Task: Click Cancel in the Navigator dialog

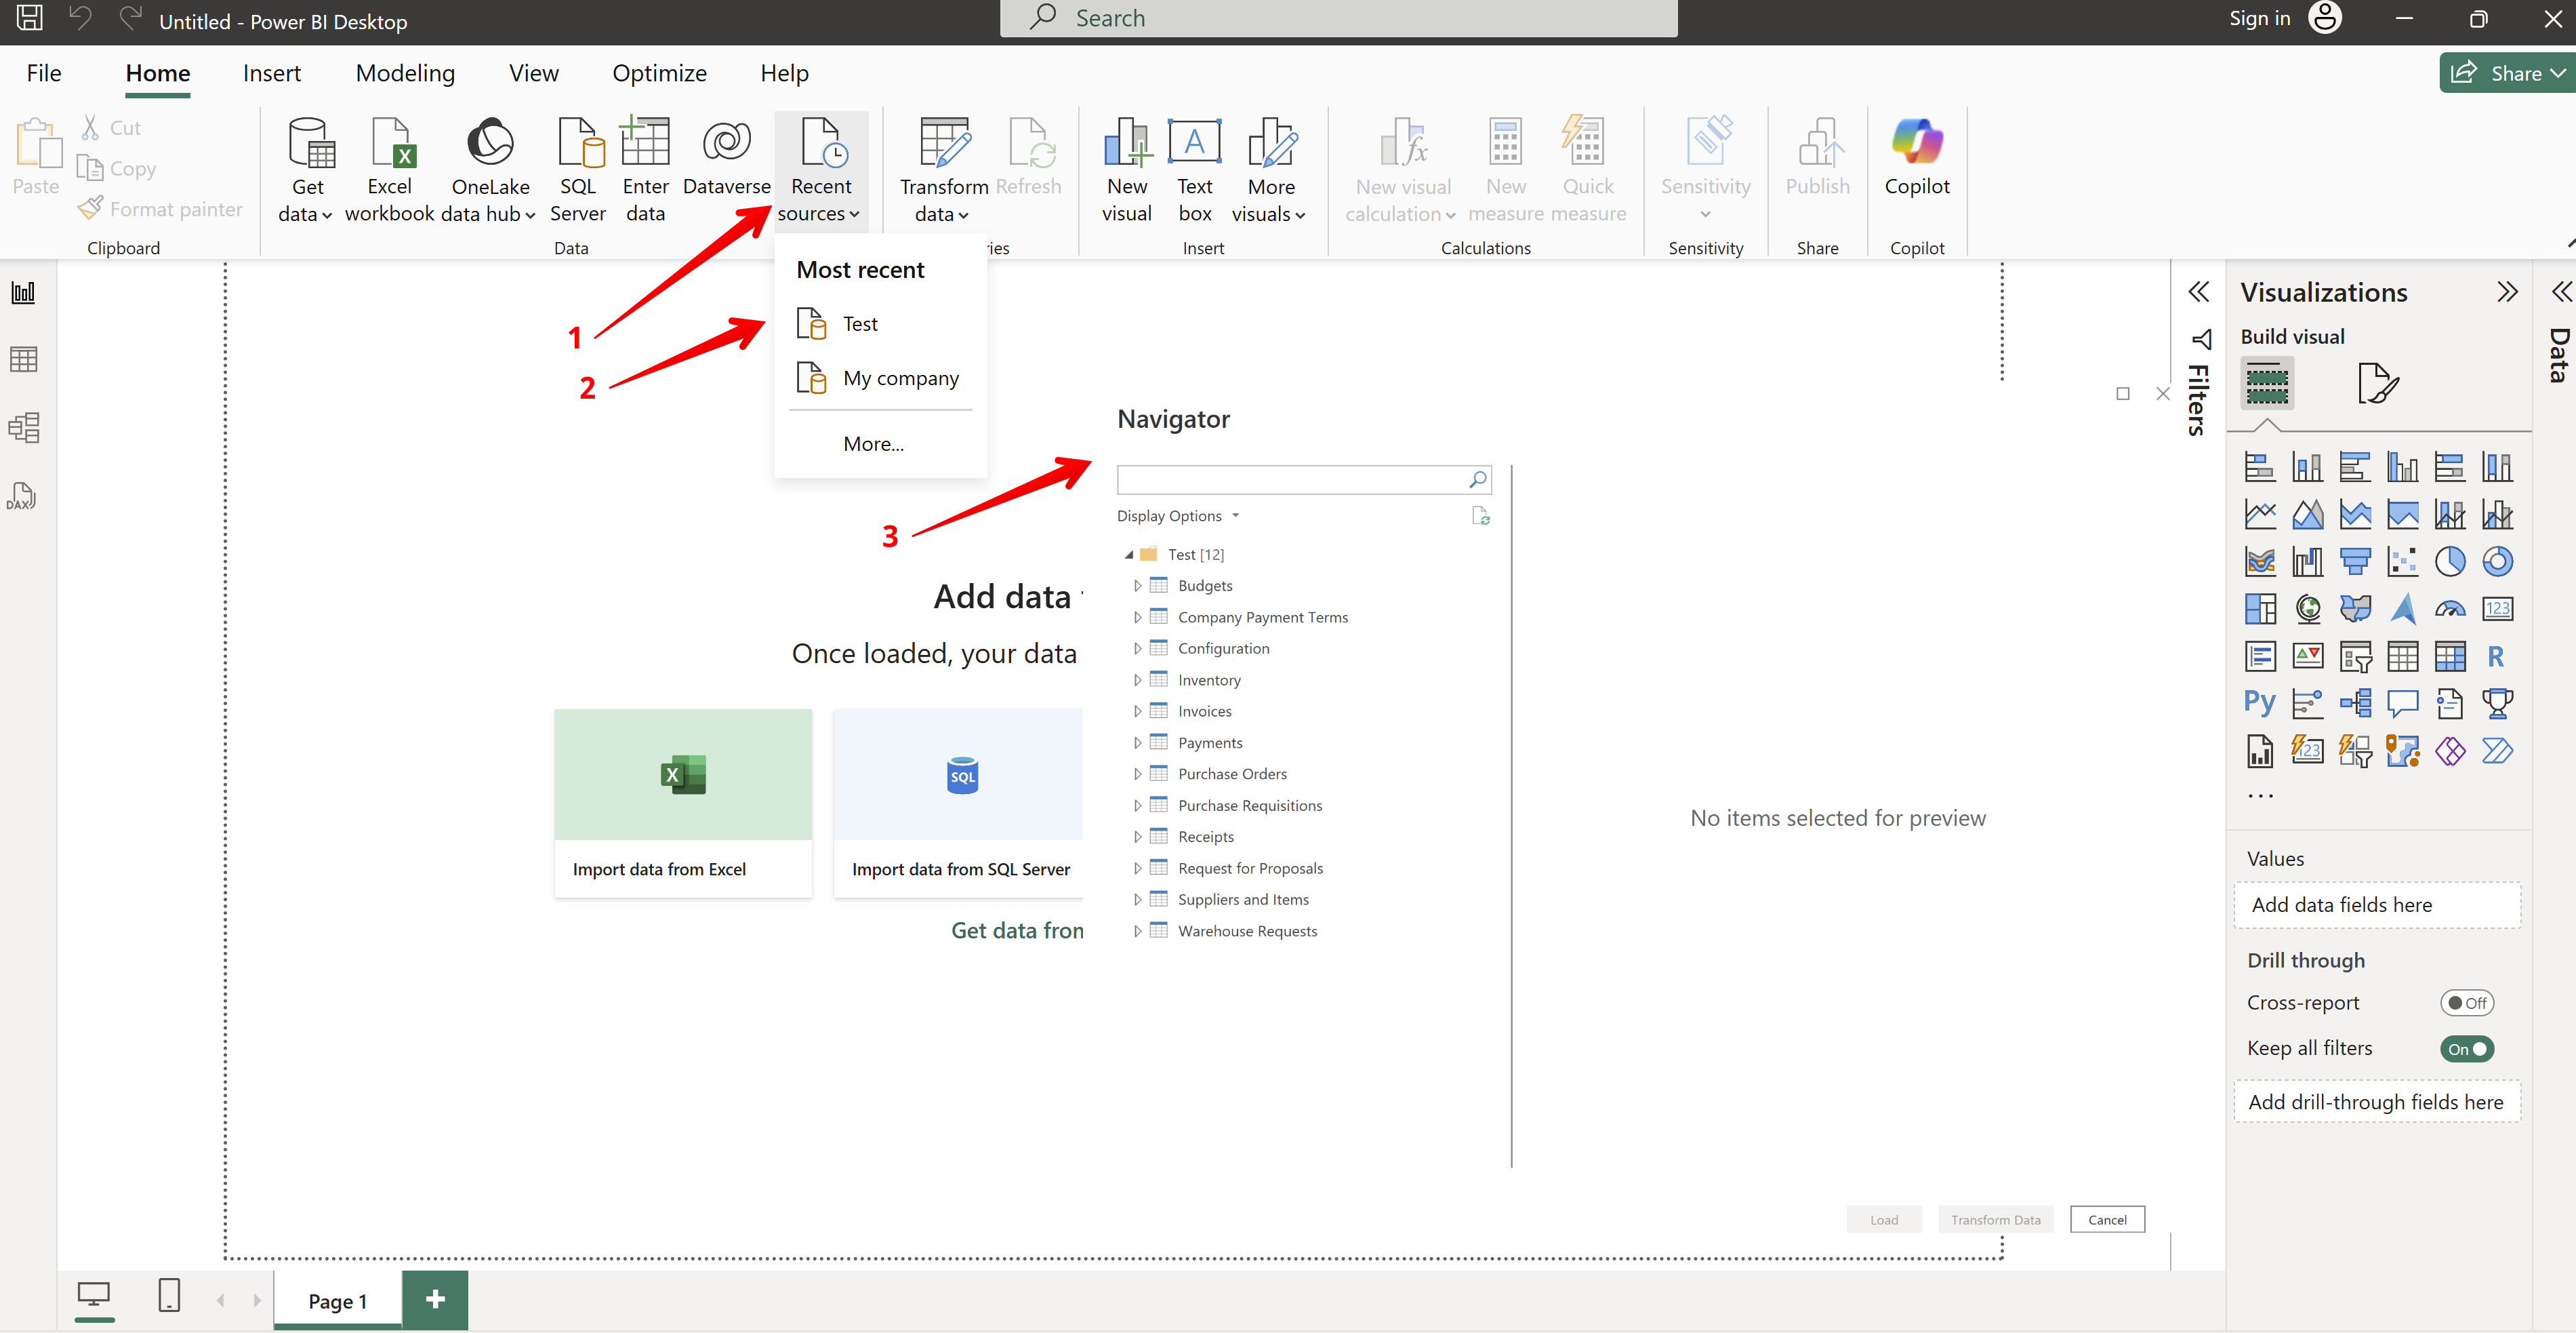Action: 2107,1219
